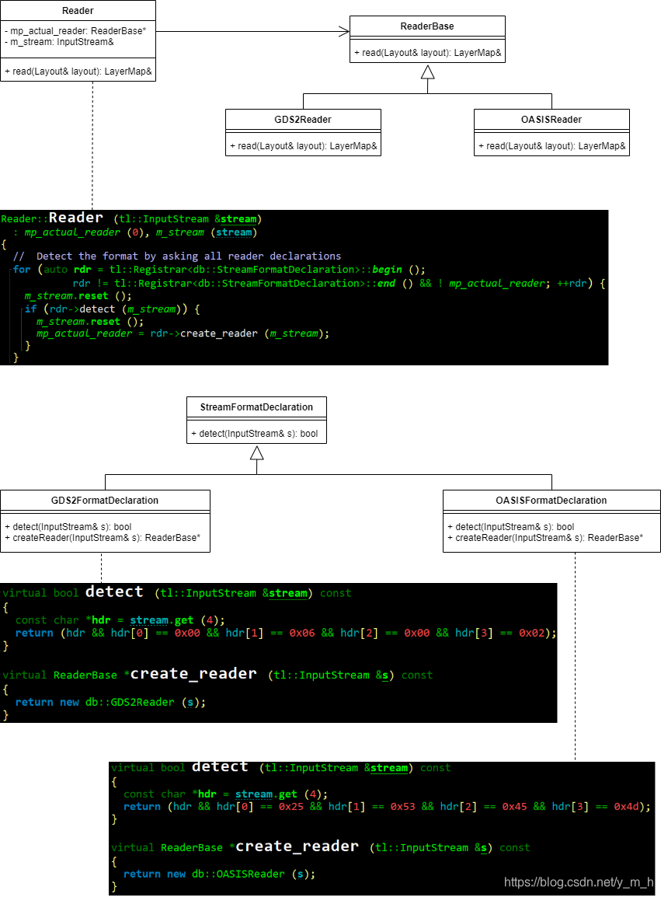Click the 'Detect the format' comment line
661x897 pixels.
176,257
